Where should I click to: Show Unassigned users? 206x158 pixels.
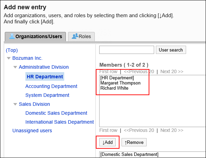pos(32,131)
